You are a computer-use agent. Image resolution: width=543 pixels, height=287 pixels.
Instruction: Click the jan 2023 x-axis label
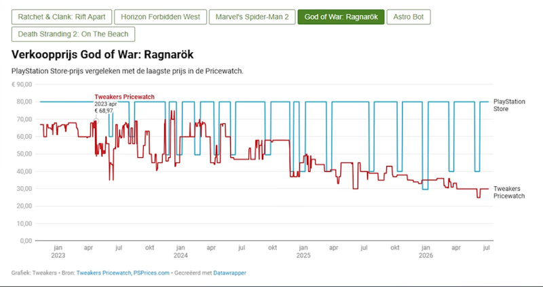58,252
